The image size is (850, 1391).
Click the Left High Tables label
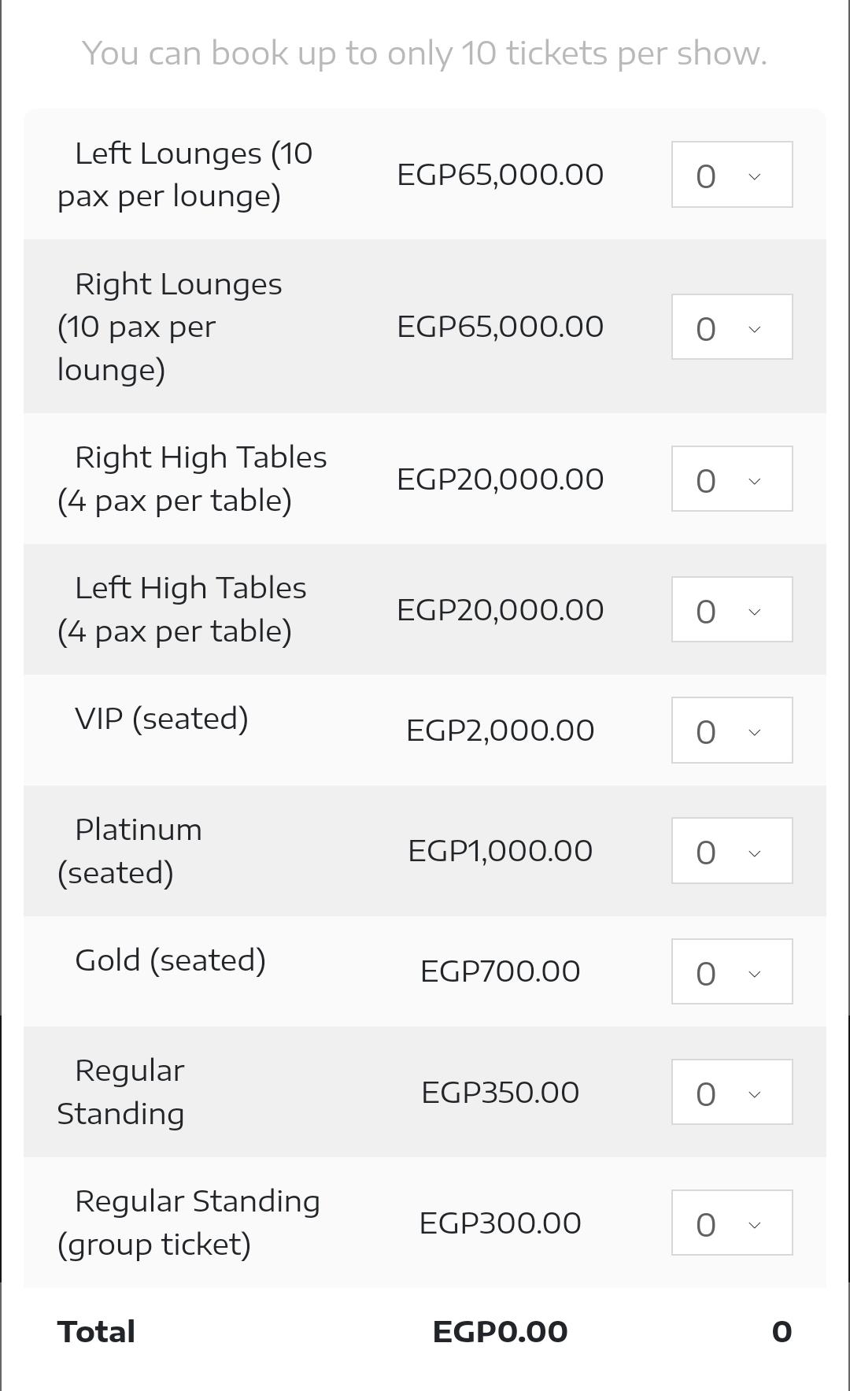(x=182, y=609)
